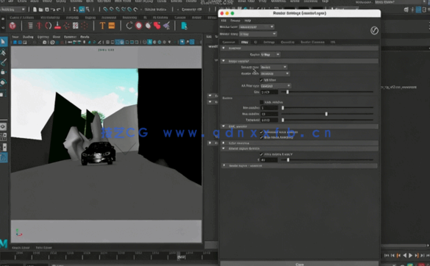
Task: Click the first snap magnet icon in the status line
Action: [105, 10]
